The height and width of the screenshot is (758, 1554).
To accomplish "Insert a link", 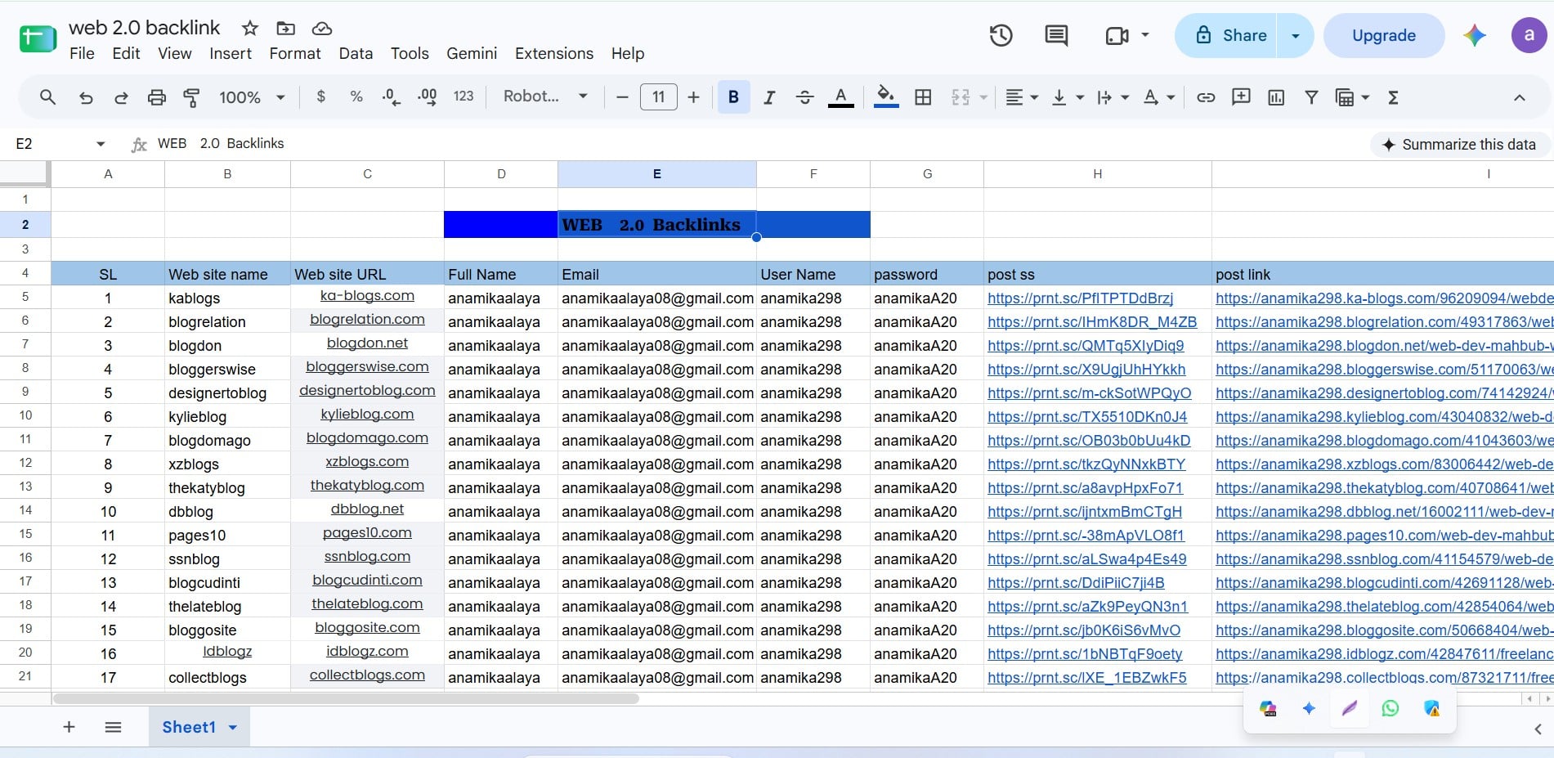I will click(x=1205, y=97).
